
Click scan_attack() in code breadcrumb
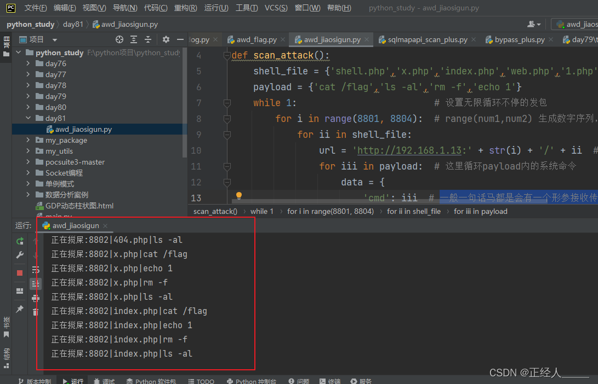pyautogui.click(x=215, y=212)
